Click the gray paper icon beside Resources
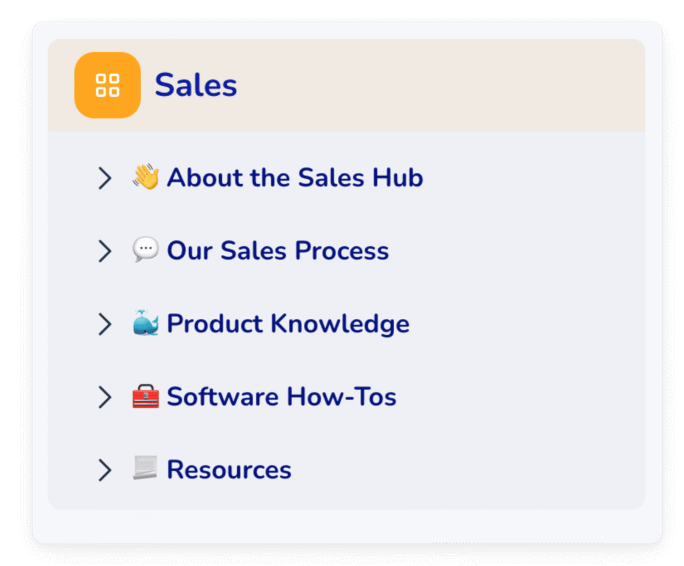This screenshot has height=566, width=684. click(x=145, y=468)
